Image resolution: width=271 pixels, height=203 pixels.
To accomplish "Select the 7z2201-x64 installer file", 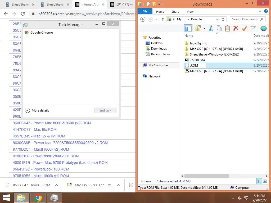I will (x=197, y=60).
